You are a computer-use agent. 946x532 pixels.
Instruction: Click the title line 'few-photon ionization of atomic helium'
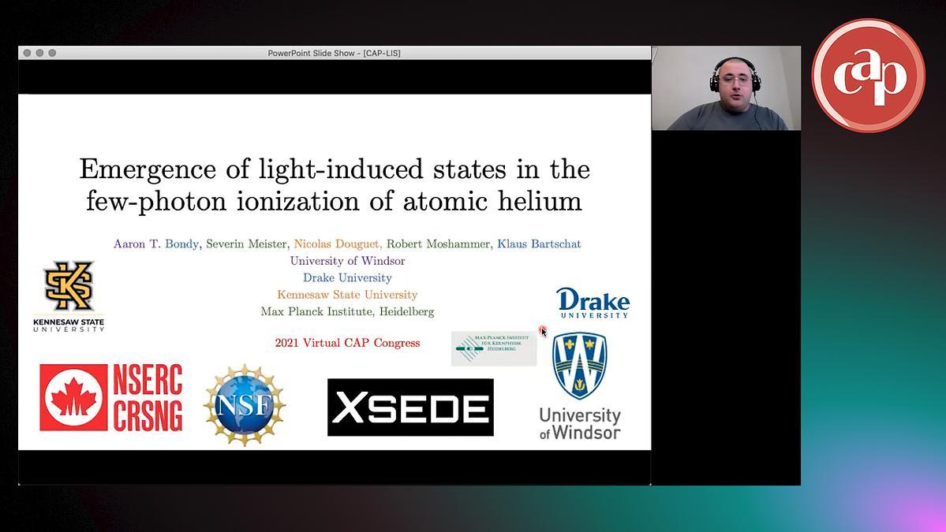(x=335, y=201)
